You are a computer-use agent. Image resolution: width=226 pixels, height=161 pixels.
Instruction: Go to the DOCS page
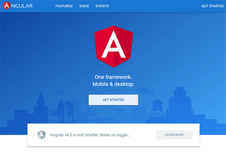84,6
